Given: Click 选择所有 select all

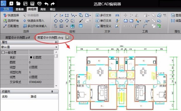Looking at the screenshot, I should point(11,21).
